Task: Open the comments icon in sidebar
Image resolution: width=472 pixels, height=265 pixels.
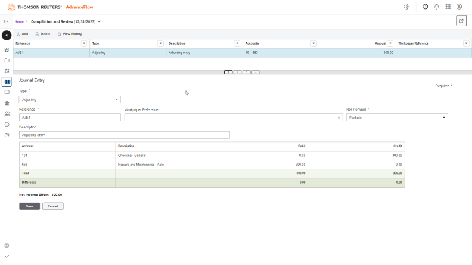Action: [x=7, y=92]
